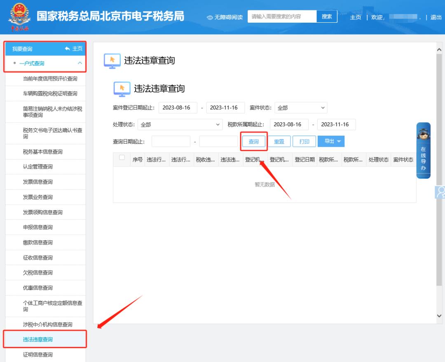Viewport: 445px width, 362px height.
Task: Click 退出 to log out
Action: 436,17
